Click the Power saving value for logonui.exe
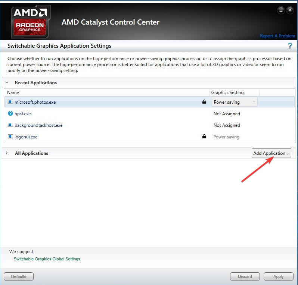 (226, 137)
